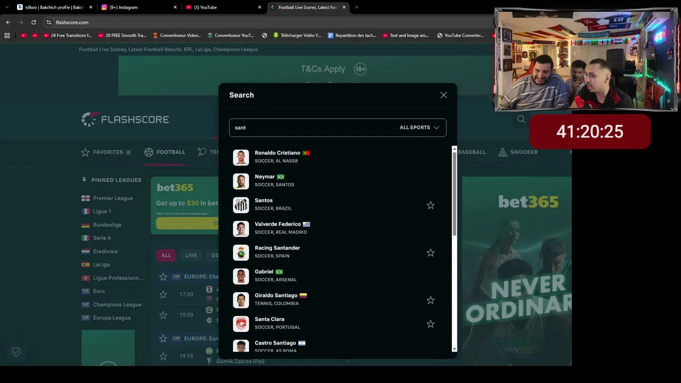The height and width of the screenshot is (383, 681).
Task: Click the results scrollbar down arrow
Action: [454, 349]
